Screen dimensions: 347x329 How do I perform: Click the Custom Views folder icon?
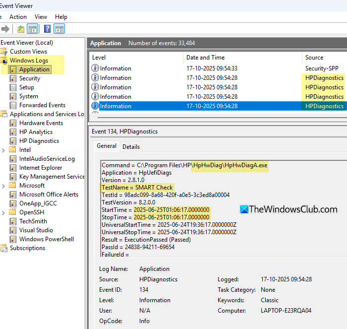click(4, 52)
